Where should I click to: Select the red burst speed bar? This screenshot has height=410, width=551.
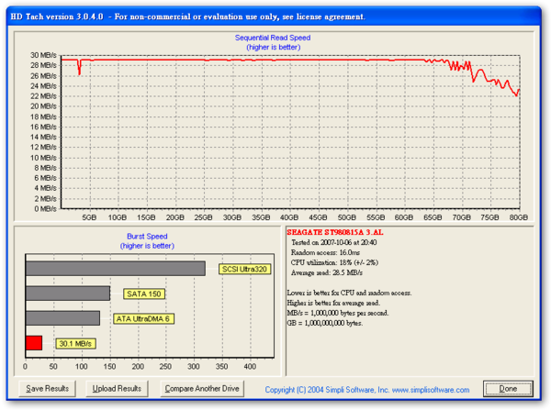(34, 343)
